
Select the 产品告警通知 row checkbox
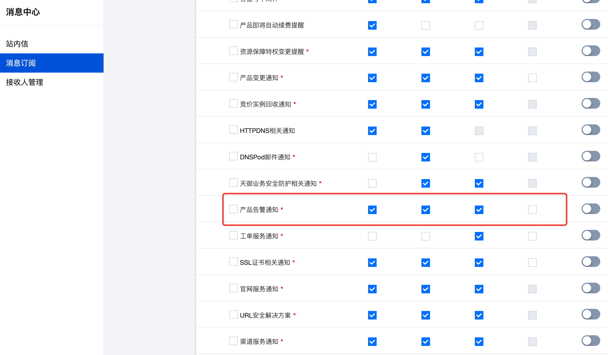pyautogui.click(x=233, y=209)
